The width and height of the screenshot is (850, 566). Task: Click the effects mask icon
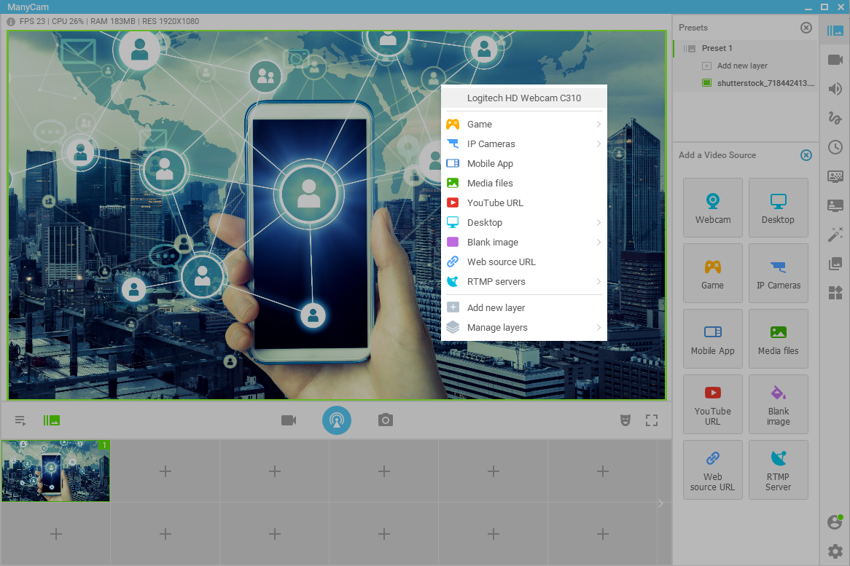pos(625,420)
